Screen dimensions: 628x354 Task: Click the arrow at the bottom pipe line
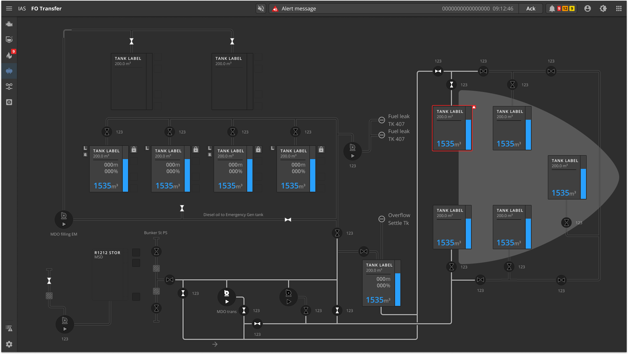(x=215, y=344)
